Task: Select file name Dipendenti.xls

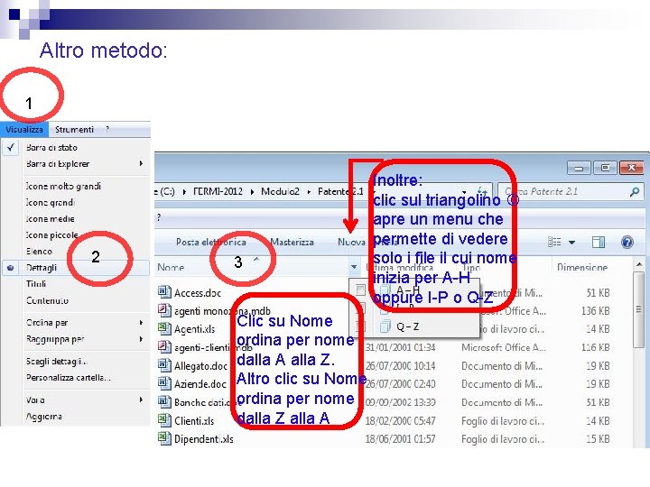Action: coord(203,439)
